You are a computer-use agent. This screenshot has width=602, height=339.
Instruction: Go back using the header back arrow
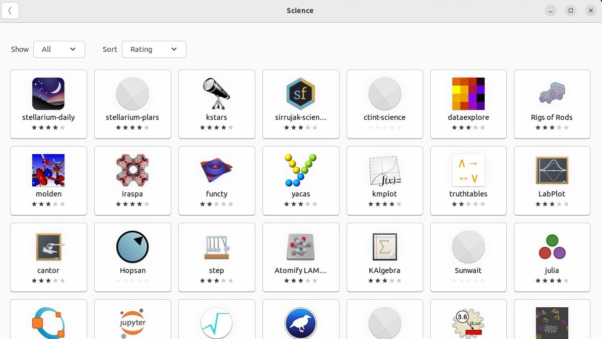point(10,11)
